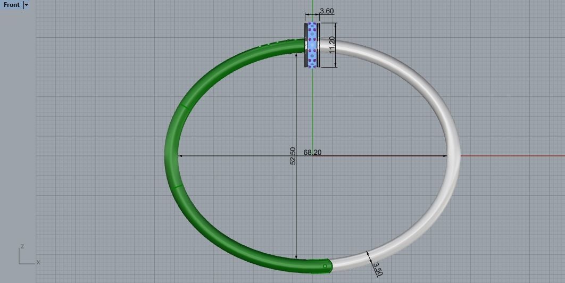Screen dimensions: 565x283
Task: Select the 3.60 width dimension
Action: (x=327, y=11)
